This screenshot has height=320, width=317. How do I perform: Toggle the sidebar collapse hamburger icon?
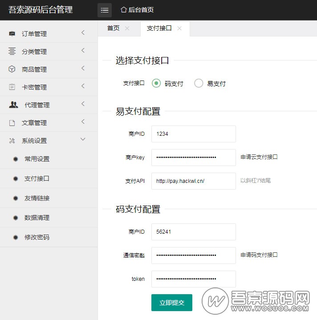tap(105, 10)
